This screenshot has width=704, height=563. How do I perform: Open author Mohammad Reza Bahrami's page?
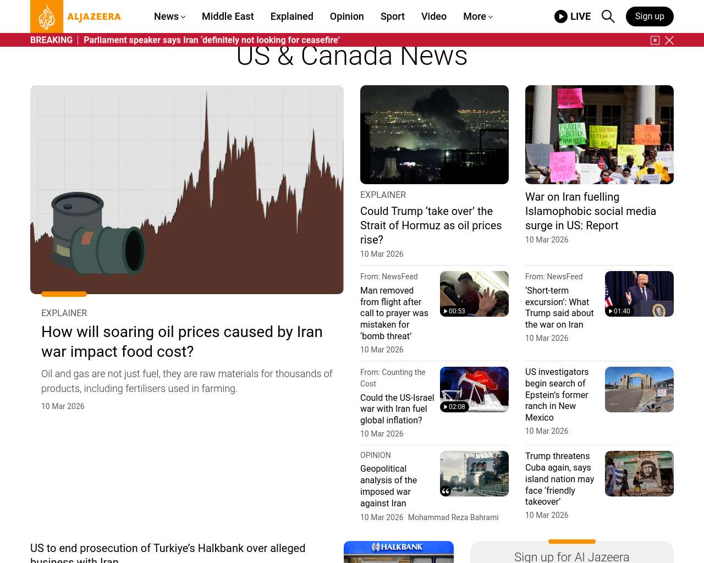pos(453,517)
